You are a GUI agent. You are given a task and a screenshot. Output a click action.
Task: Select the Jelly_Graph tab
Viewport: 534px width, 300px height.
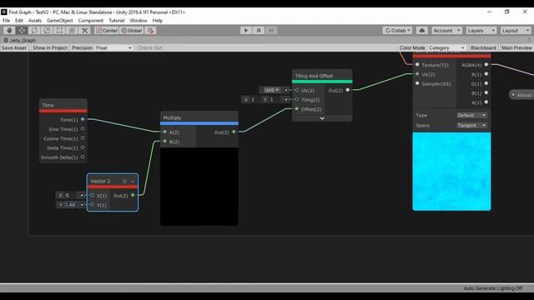pyautogui.click(x=20, y=40)
